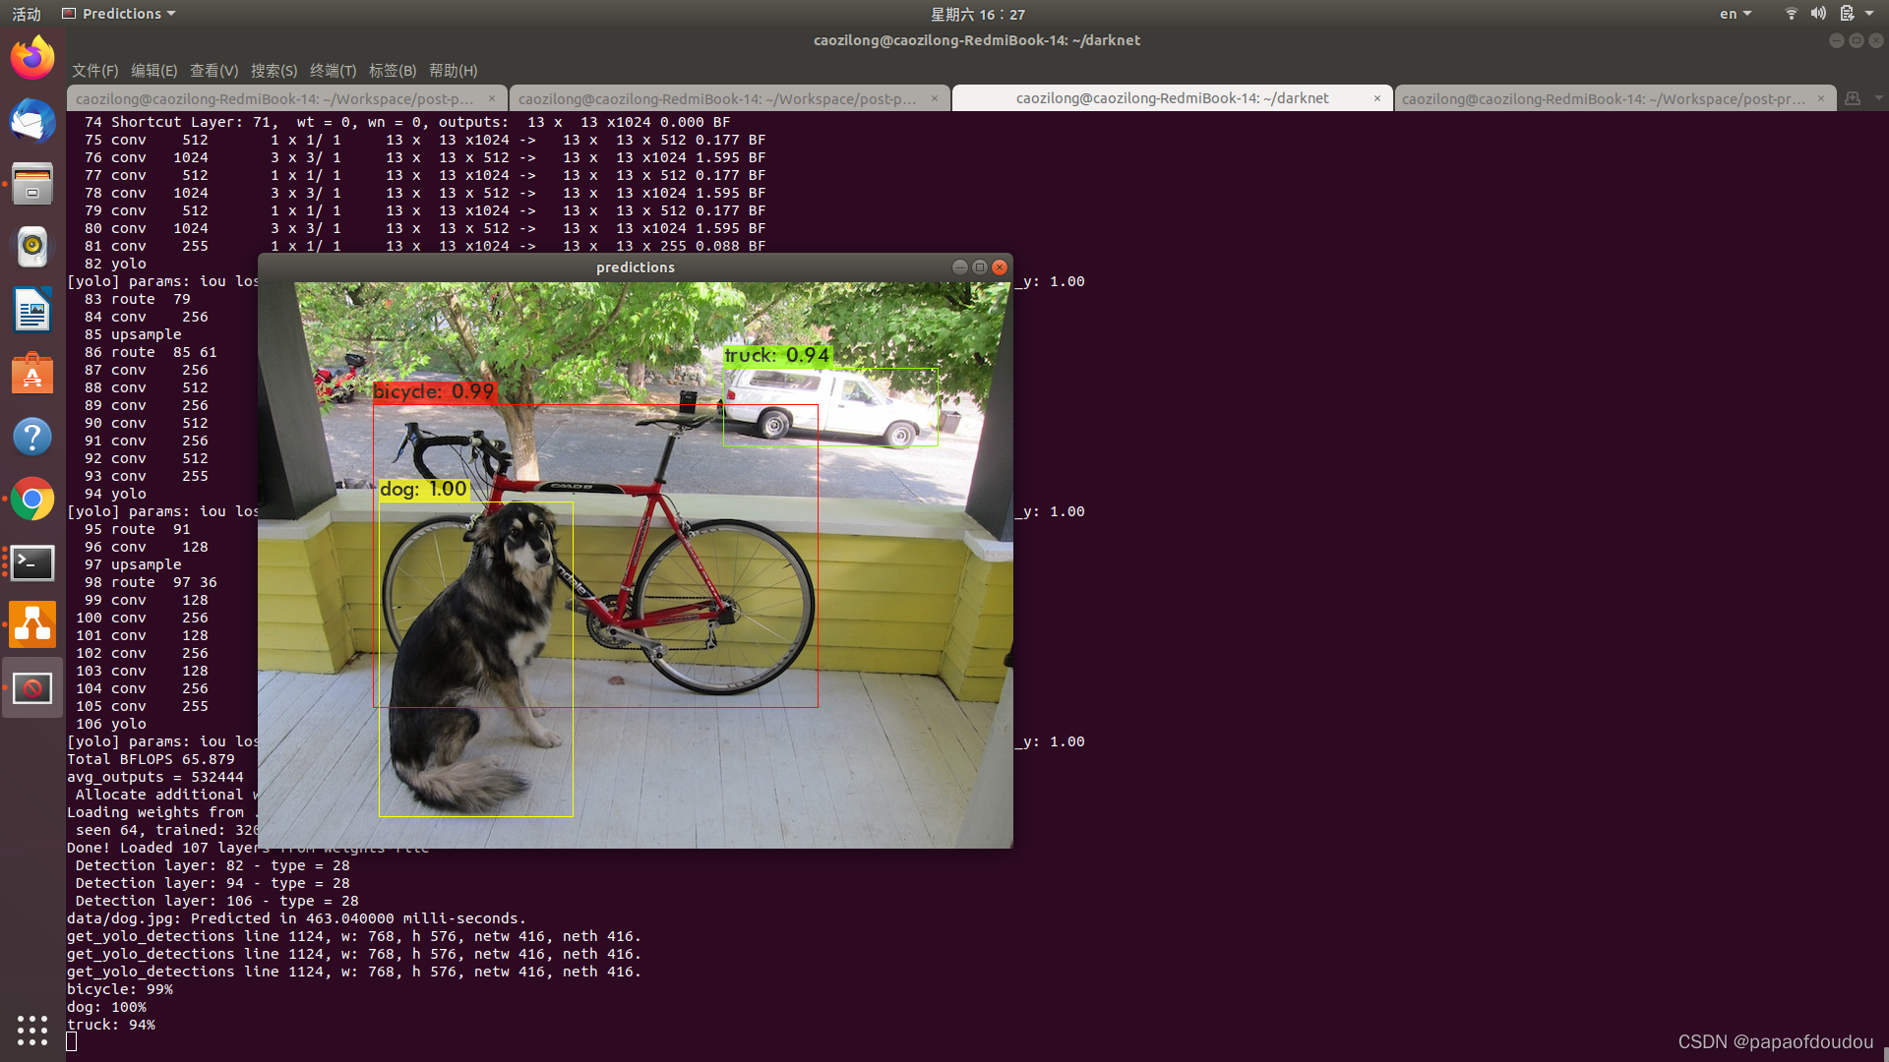Open the en input language dropdown

tap(1736, 14)
